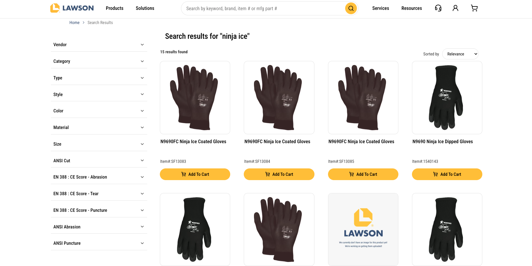Open the headset support icon
Screen dimensions: 532x266
438,8
